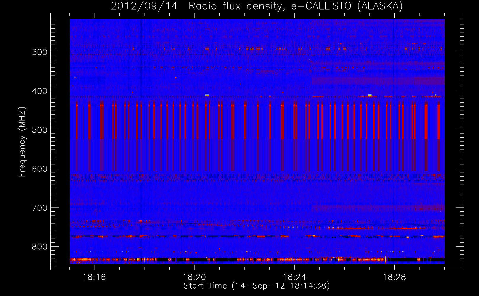Click the "Frequency (MHZ)" axis label

pyautogui.click(x=22, y=142)
